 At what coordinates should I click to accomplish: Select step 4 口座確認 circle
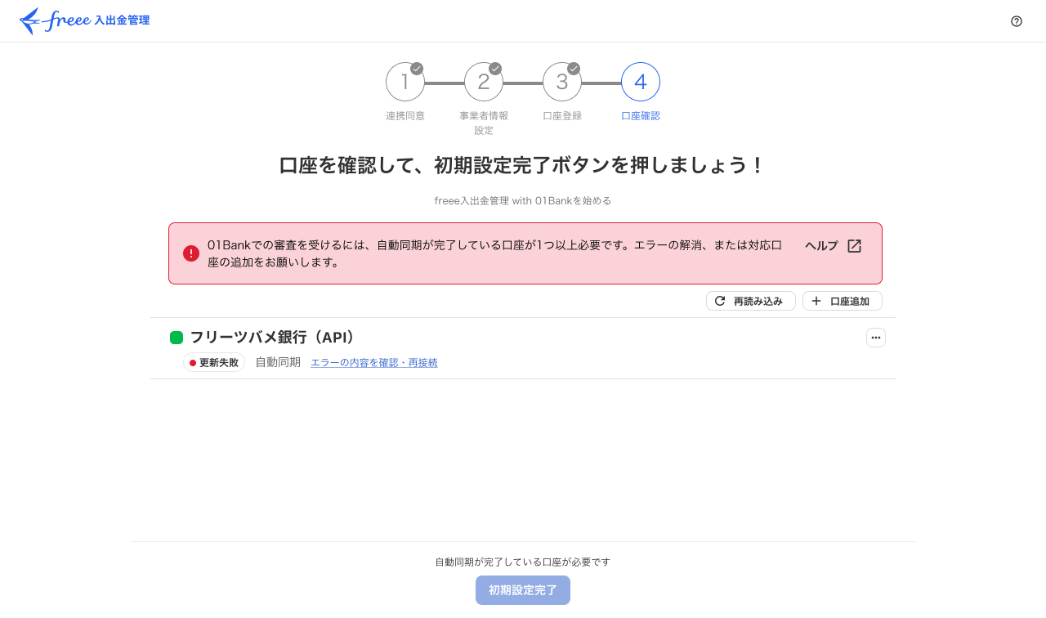tap(641, 82)
